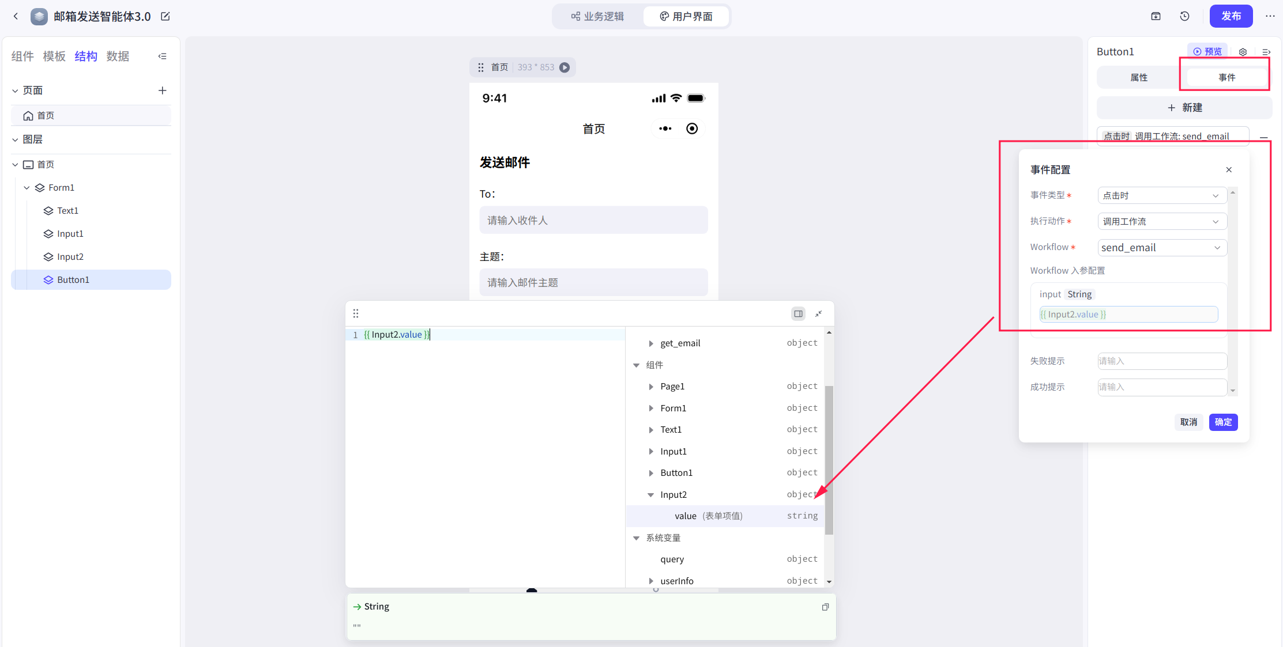Open the 事件类型 dropdown

coord(1161,195)
